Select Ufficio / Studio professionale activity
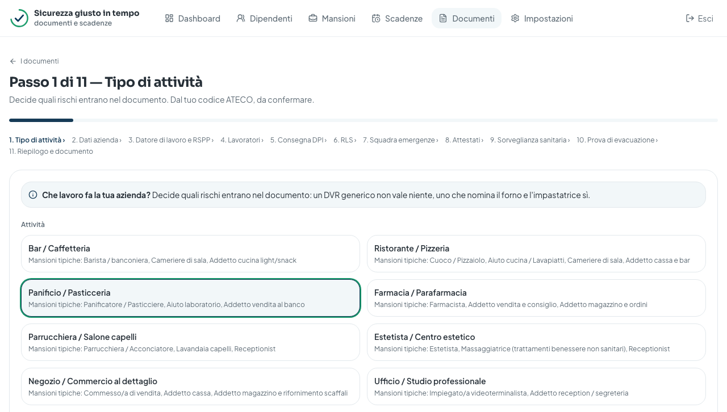Screen dimensions: 727x412 pyautogui.click(x=536, y=386)
